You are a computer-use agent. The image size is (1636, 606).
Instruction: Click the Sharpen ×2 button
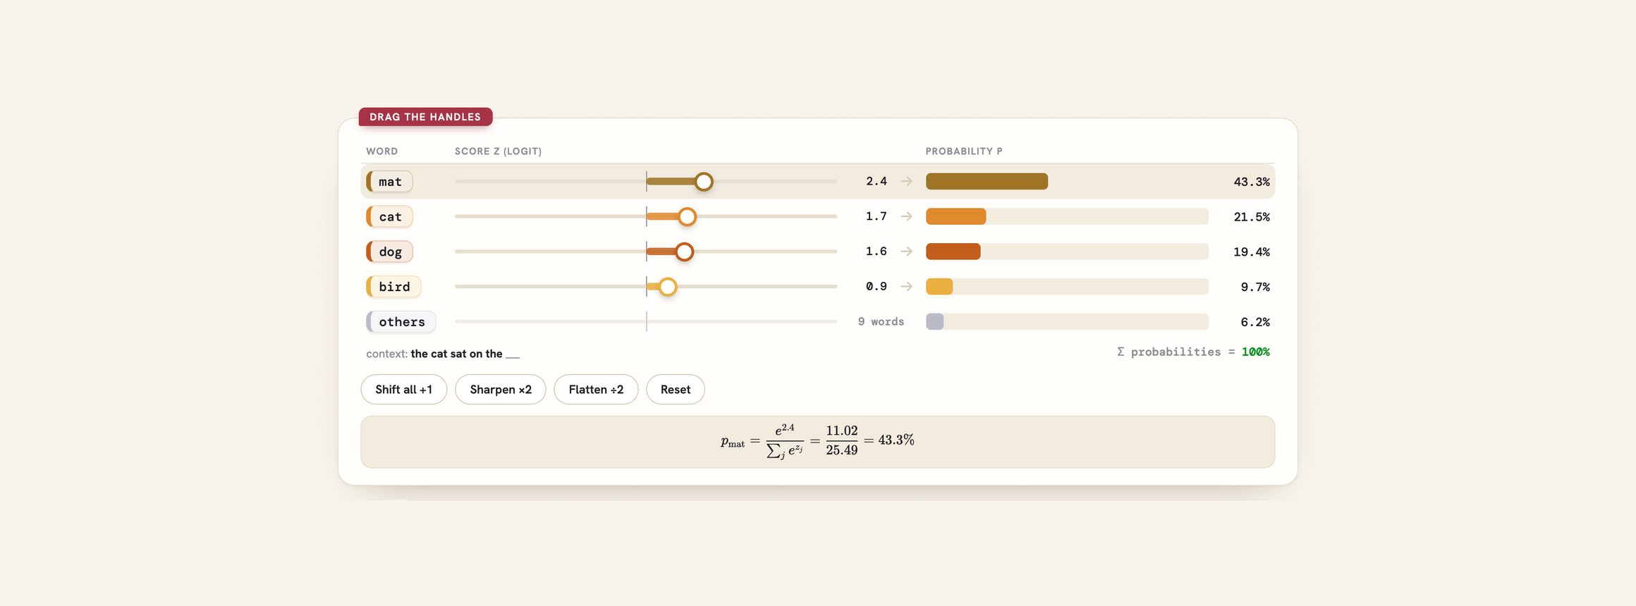[x=501, y=390]
